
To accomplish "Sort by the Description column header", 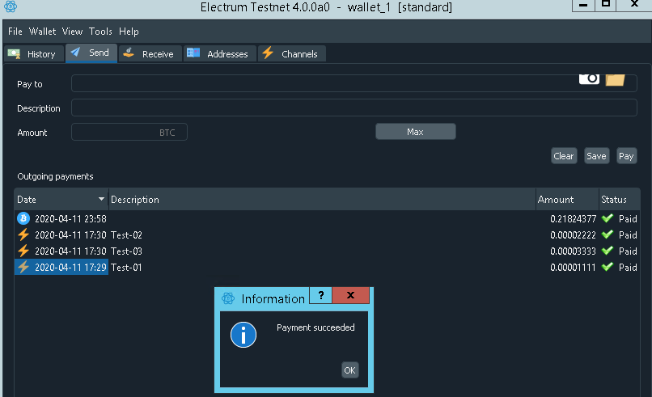I will pos(322,200).
